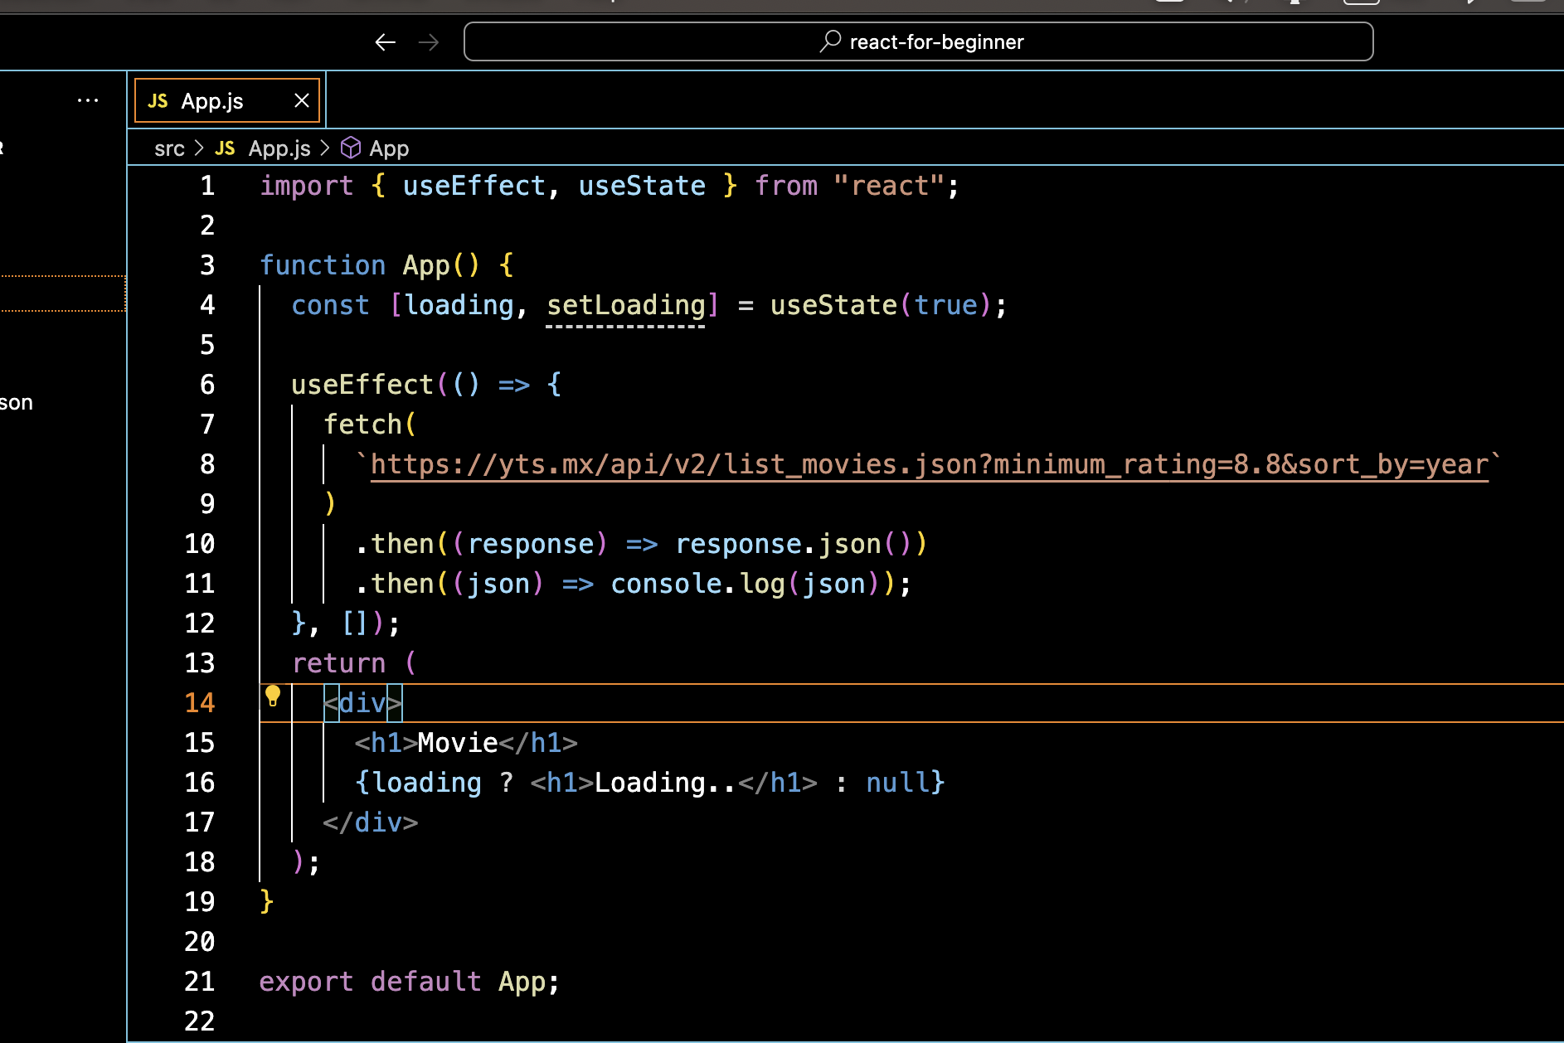Click line number 1 in the gutter
Image resolution: width=1564 pixels, height=1043 pixels.
(x=207, y=186)
